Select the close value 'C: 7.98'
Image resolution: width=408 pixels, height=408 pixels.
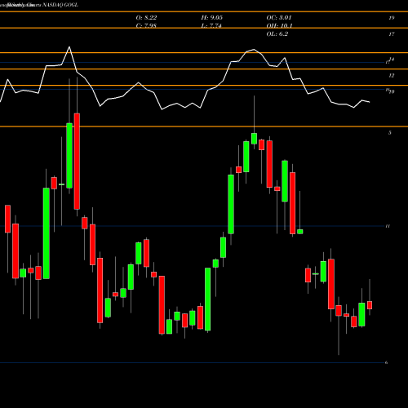pyautogui.click(x=146, y=26)
